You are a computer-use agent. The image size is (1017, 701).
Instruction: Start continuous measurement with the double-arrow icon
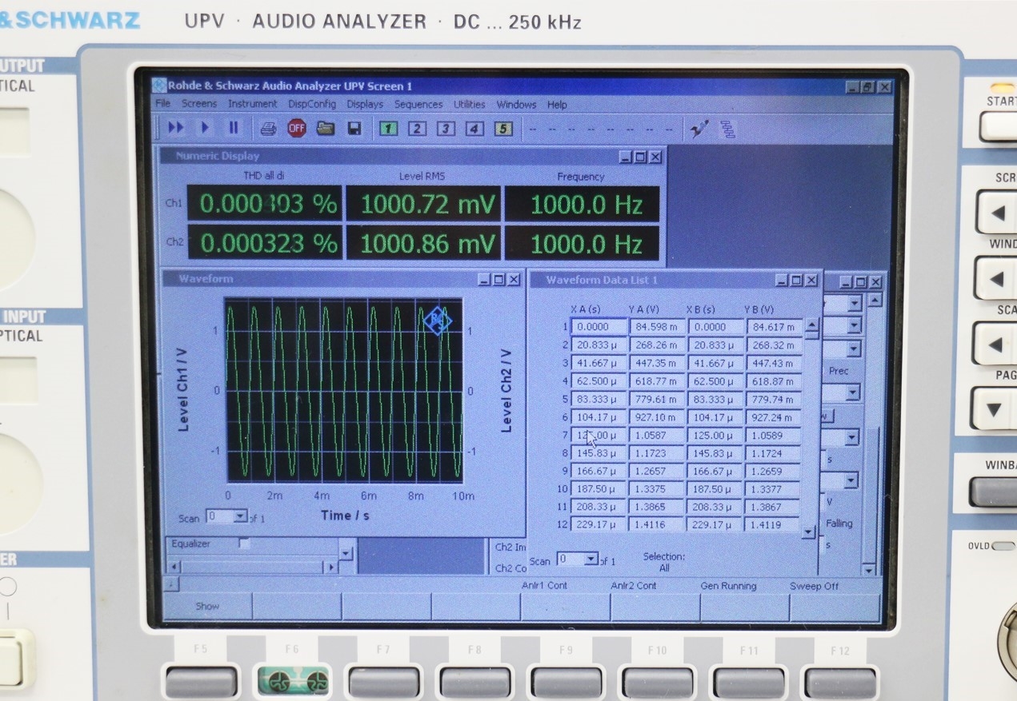pyautogui.click(x=176, y=128)
